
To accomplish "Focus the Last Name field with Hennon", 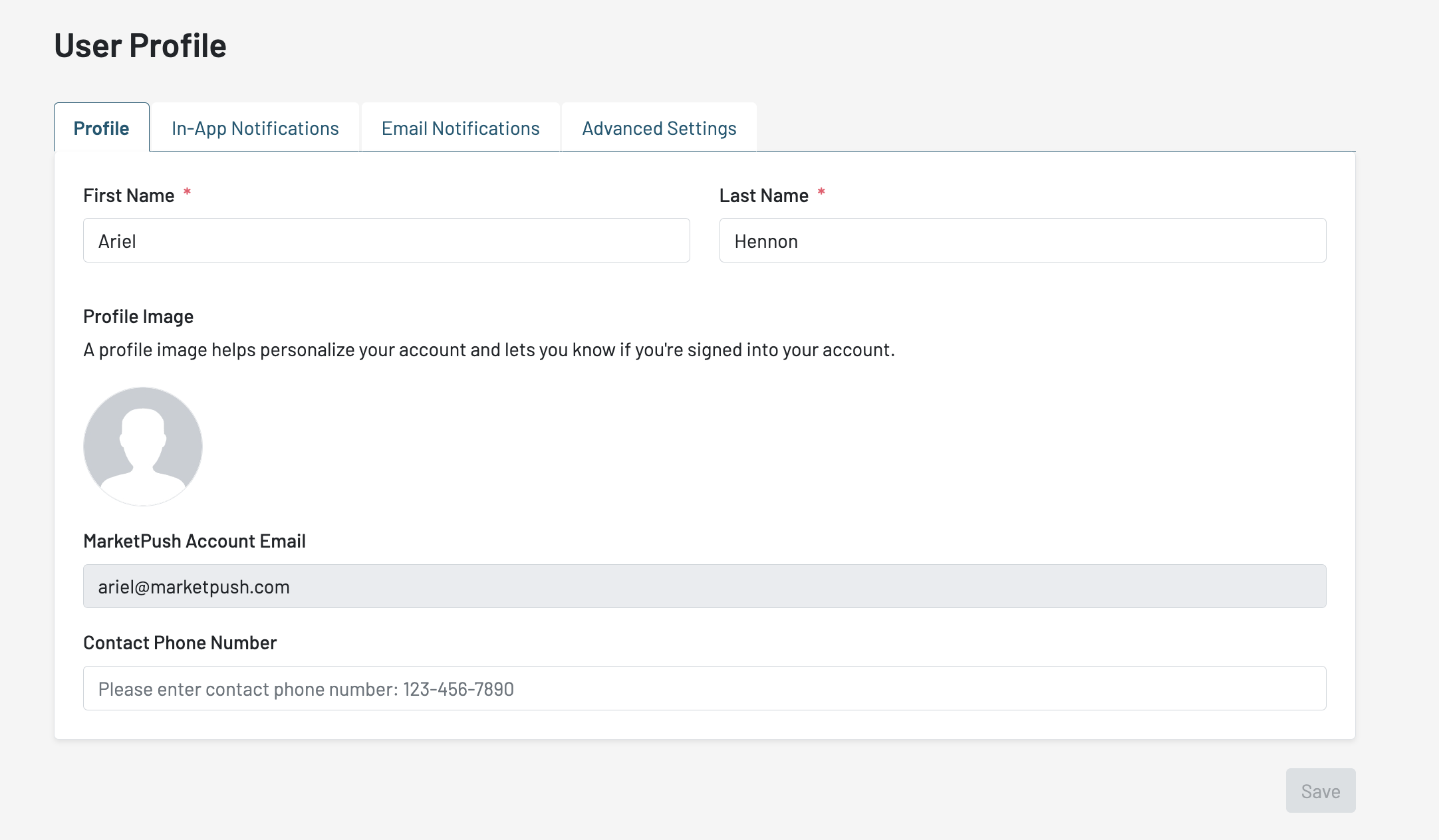I will (1022, 241).
